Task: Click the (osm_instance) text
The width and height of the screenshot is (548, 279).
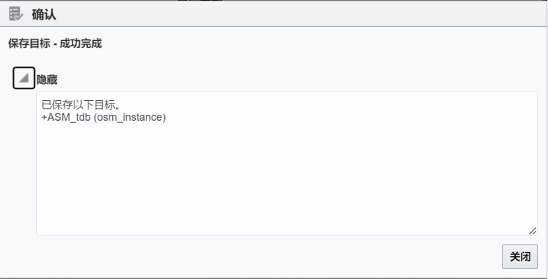Action: click(130, 117)
